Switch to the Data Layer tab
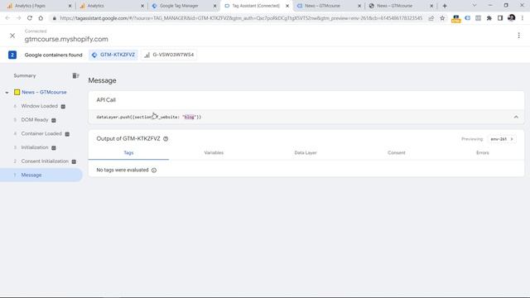Viewport: 530px width, 298px height. pyautogui.click(x=306, y=152)
